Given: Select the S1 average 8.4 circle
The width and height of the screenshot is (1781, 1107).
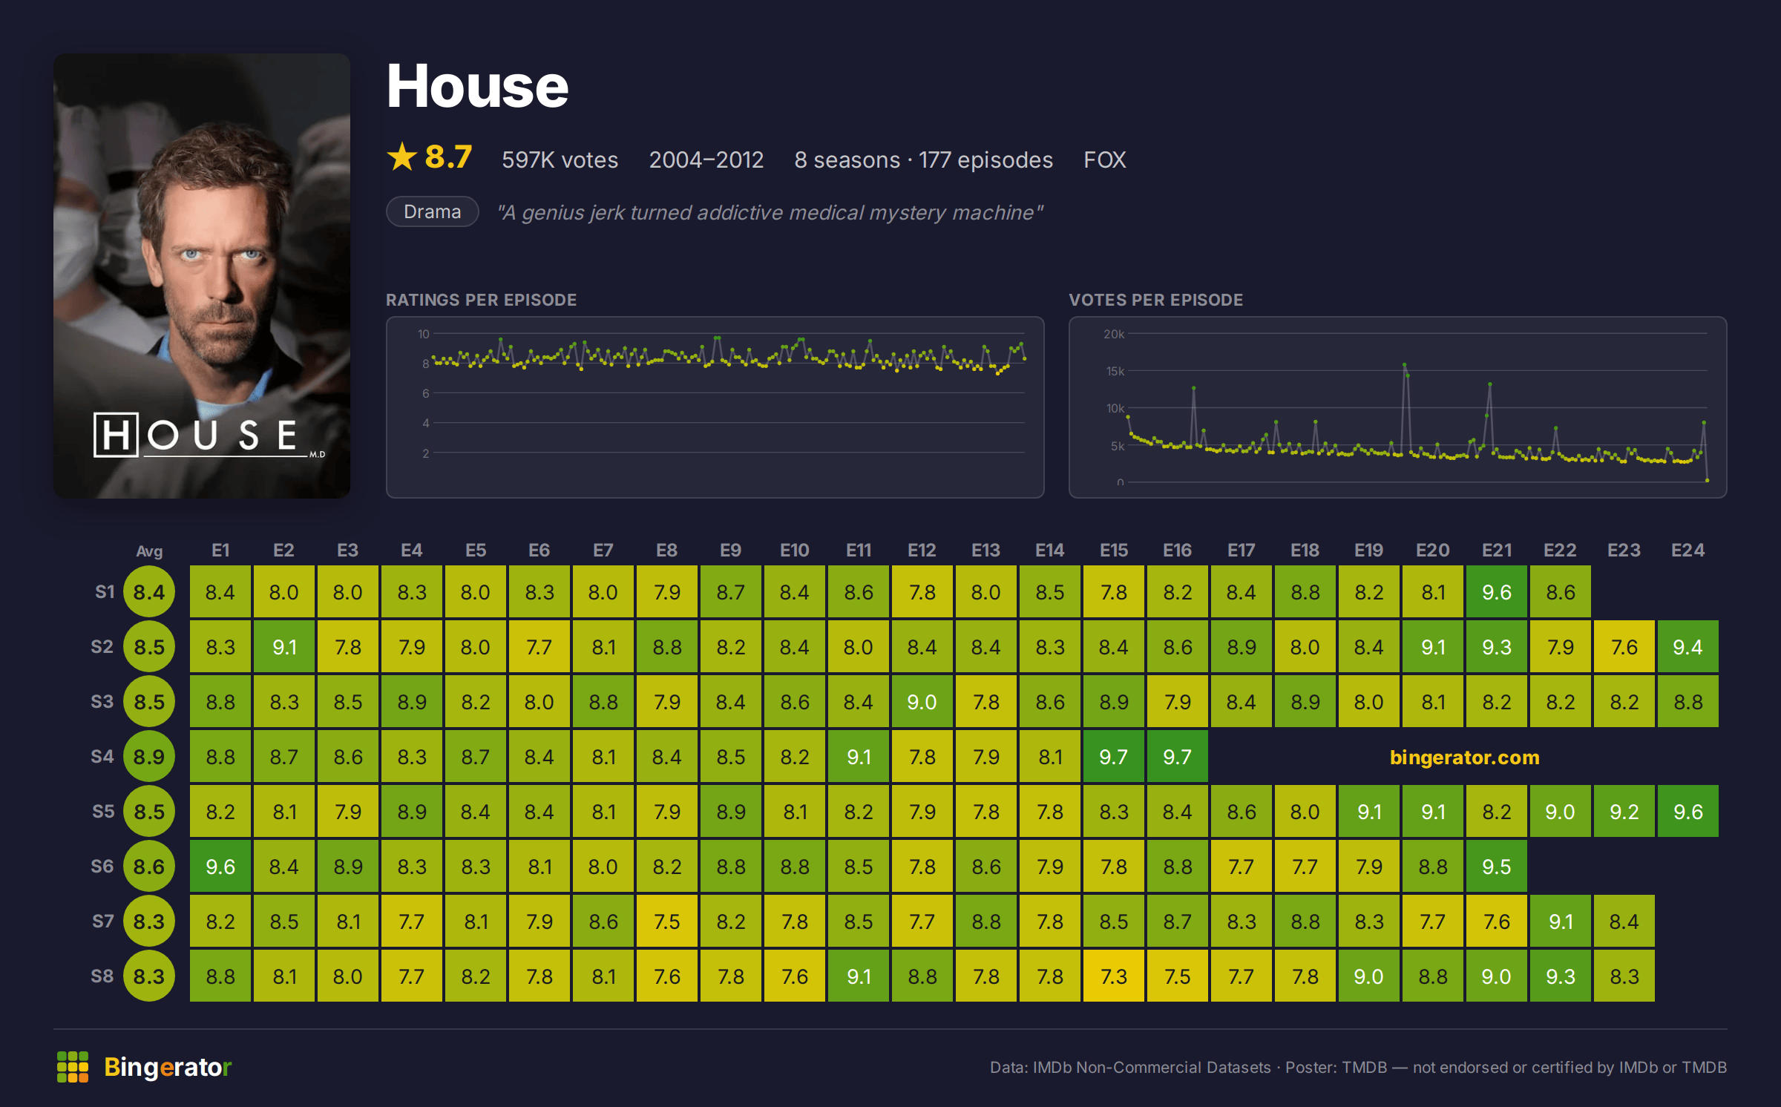Looking at the screenshot, I should pos(149,591).
